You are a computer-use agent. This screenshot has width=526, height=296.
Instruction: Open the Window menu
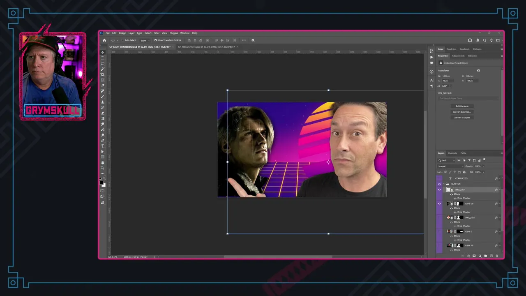tap(185, 33)
